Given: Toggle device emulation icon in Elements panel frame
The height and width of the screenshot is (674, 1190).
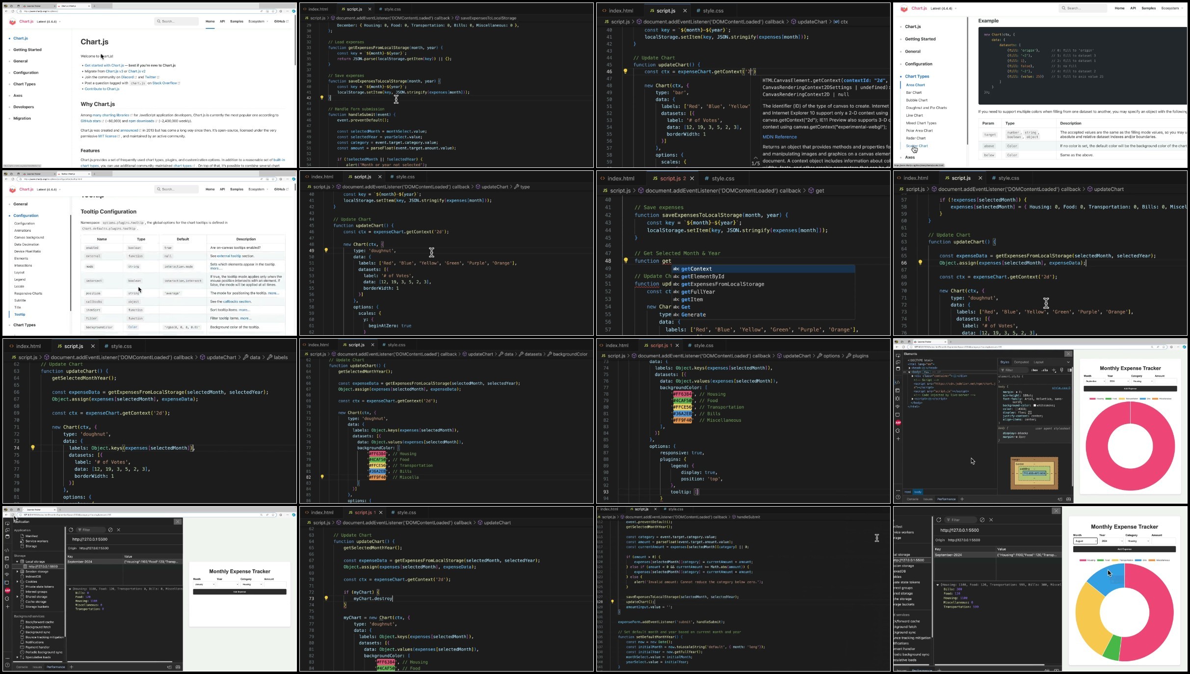Looking at the screenshot, I should (898, 362).
